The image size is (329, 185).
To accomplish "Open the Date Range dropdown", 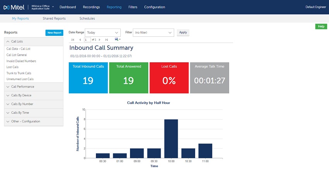I will 103,33.
